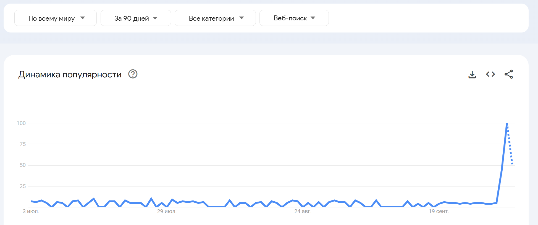
Task: Open the "Веб-поиск" search type dropdown
Action: (x=294, y=18)
